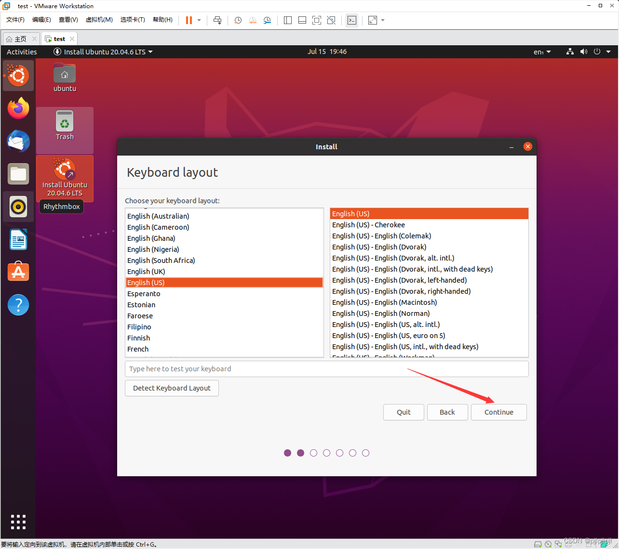Screen dimensions: 619x549
Task: Click the Unity mode icon in VMware toolbar
Action: (331, 20)
